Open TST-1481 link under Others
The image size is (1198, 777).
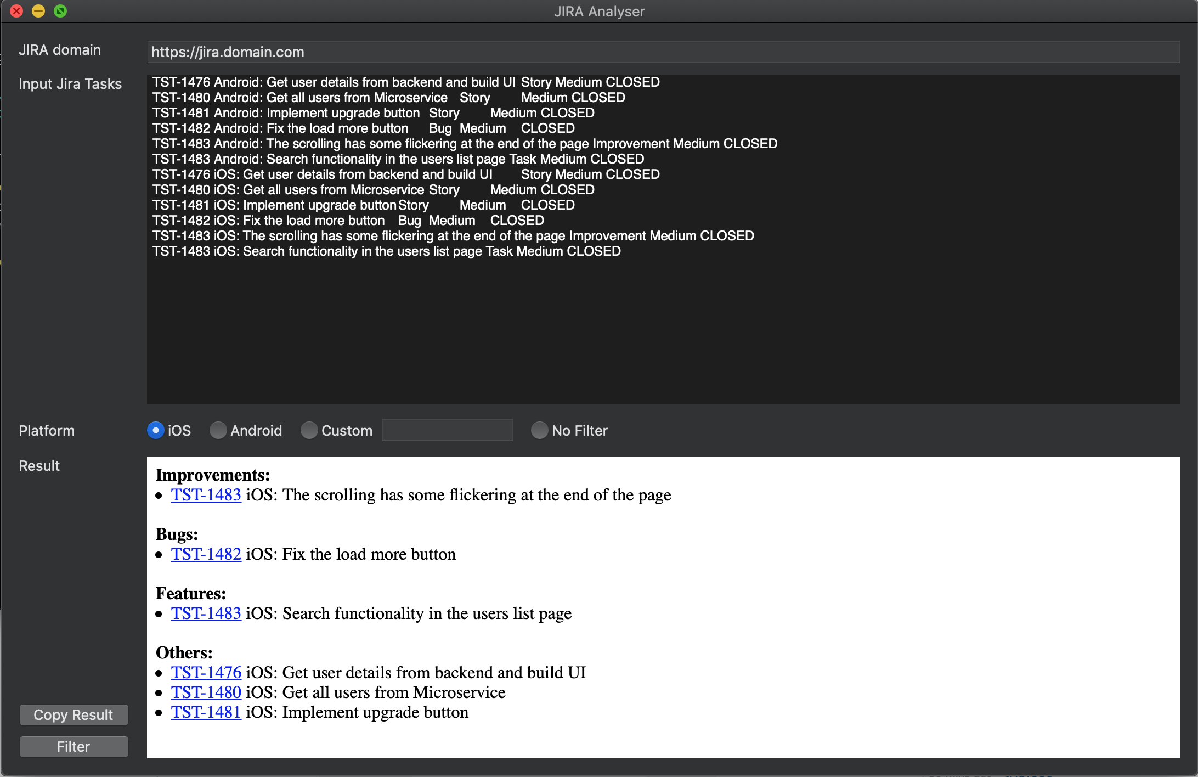tap(206, 712)
